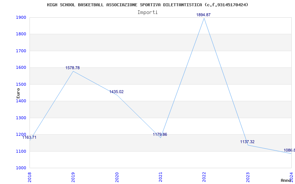Click the 1086 value label at 2024

coord(289,150)
